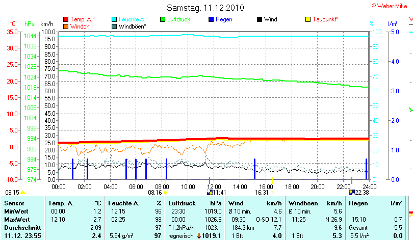Click the Windchill legend label
Viewport: 413px width, 240px height.
coord(82,26)
